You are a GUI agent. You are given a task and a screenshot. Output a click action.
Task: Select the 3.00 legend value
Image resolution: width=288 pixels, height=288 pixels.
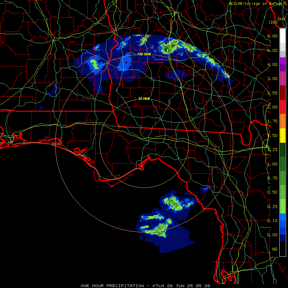(x=272, y=79)
